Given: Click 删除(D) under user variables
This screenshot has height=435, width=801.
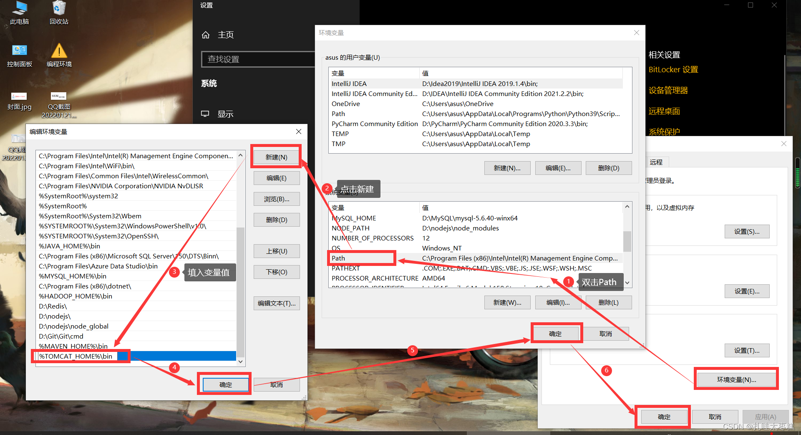Looking at the screenshot, I should coord(609,168).
